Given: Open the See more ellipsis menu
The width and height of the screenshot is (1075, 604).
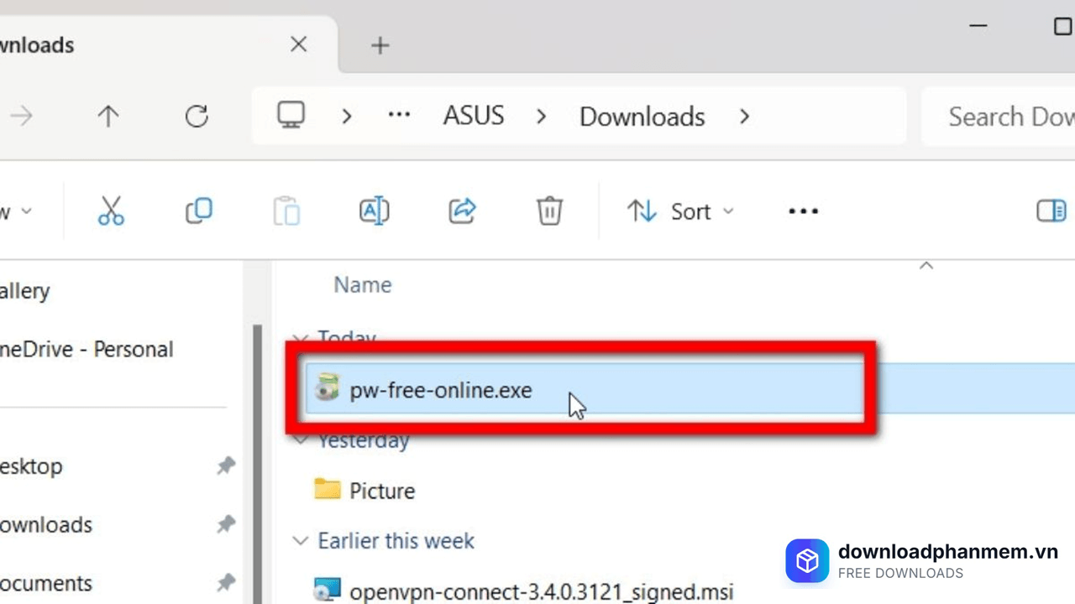Looking at the screenshot, I should (803, 211).
